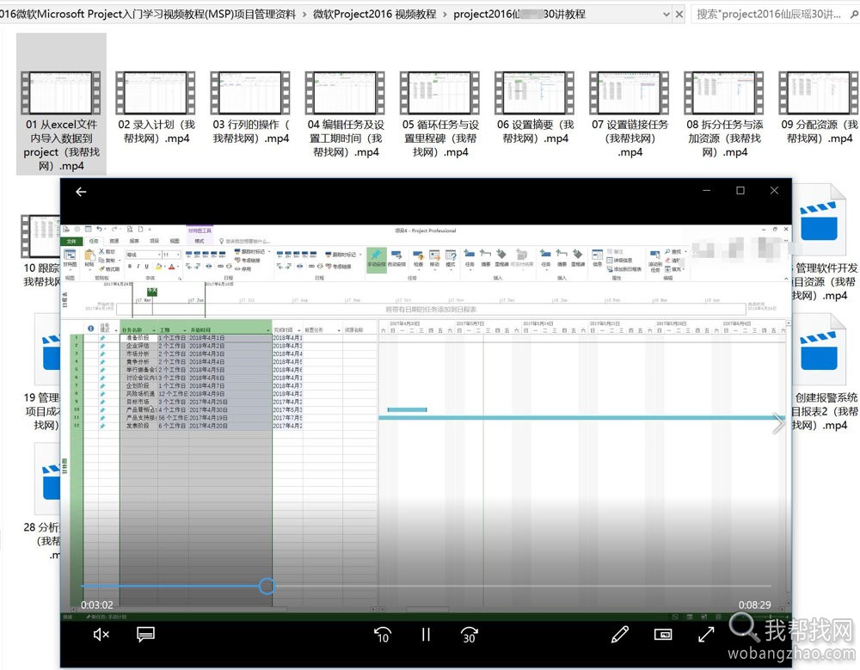
Task: Go back using the video player's arrow
Action: click(81, 192)
